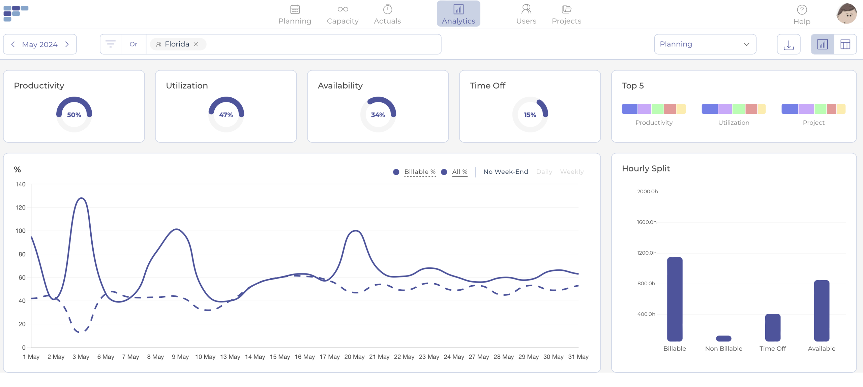The width and height of the screenshot is (863, 387).
Task: Go to previous month arrow
Action: tap(13, 44)
